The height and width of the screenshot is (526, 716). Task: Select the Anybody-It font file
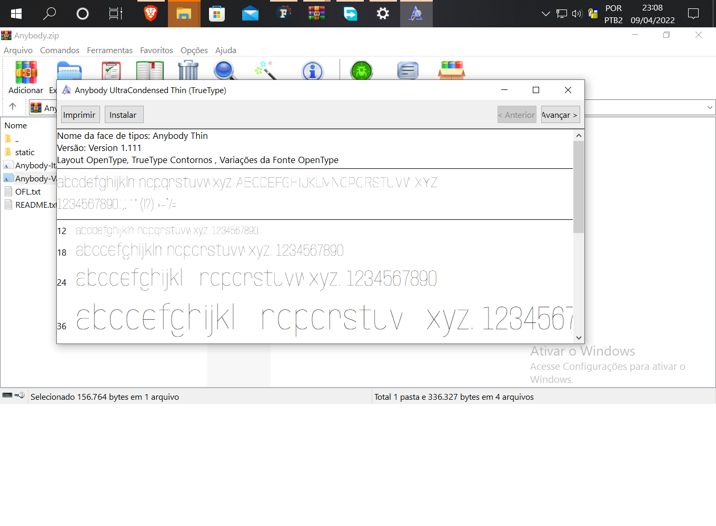29,165
